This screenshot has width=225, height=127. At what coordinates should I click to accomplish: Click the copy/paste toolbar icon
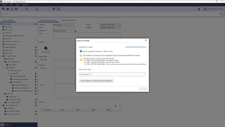[27, 9]
